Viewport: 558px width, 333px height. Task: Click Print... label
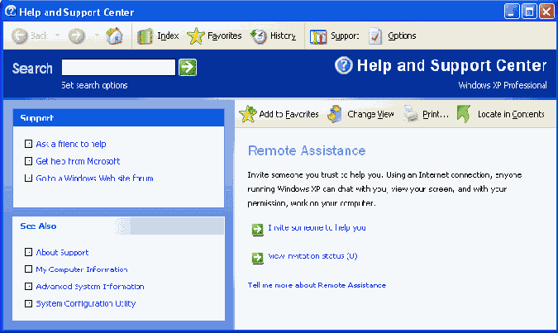(436, 114)
